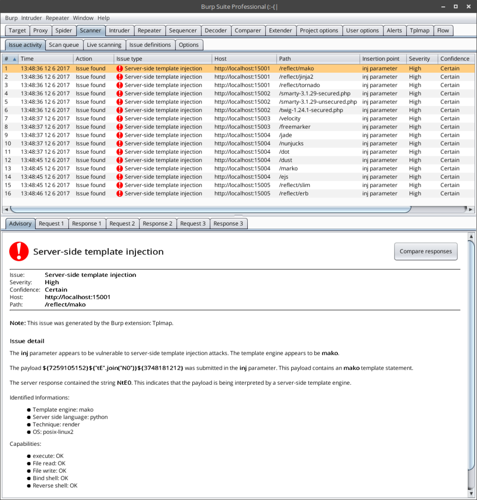Open the Response 3 tab
The height and width of the screenshot is (500, 477).
coord(228,224)
